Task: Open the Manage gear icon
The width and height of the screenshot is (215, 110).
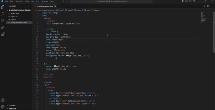Action: pyautogui.click(x=3, y=107)
